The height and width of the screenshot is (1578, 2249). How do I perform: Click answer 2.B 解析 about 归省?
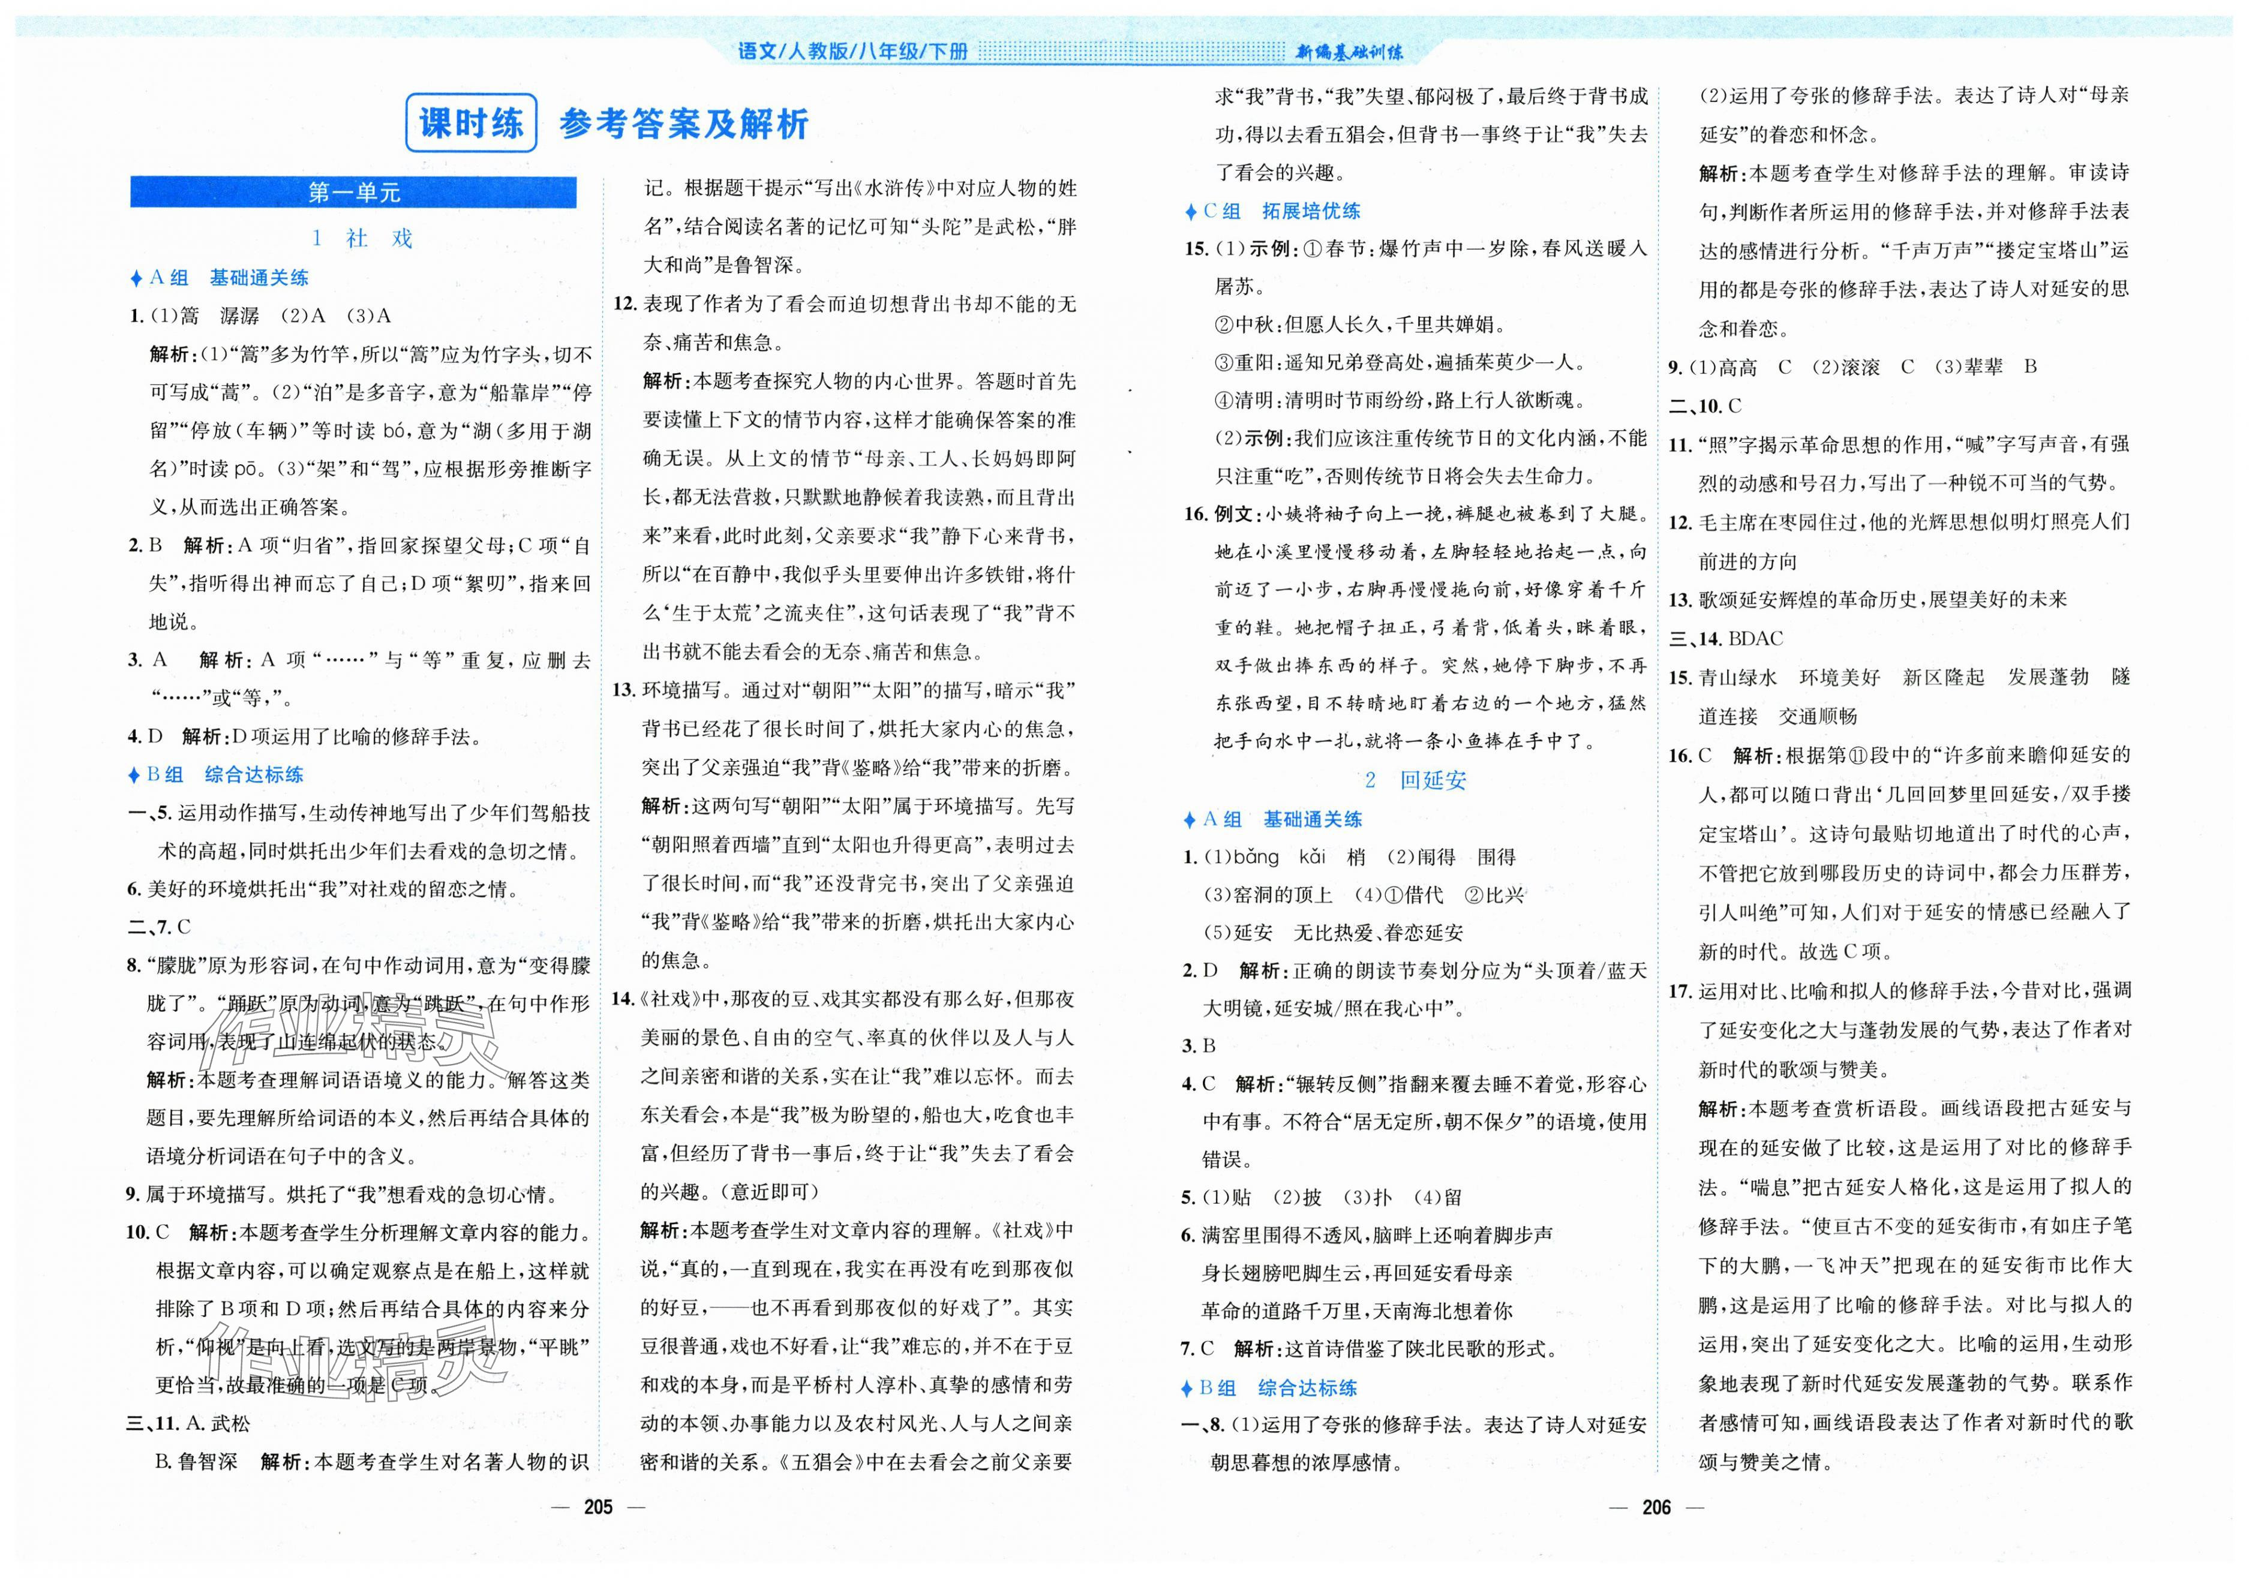pos(359,546)
